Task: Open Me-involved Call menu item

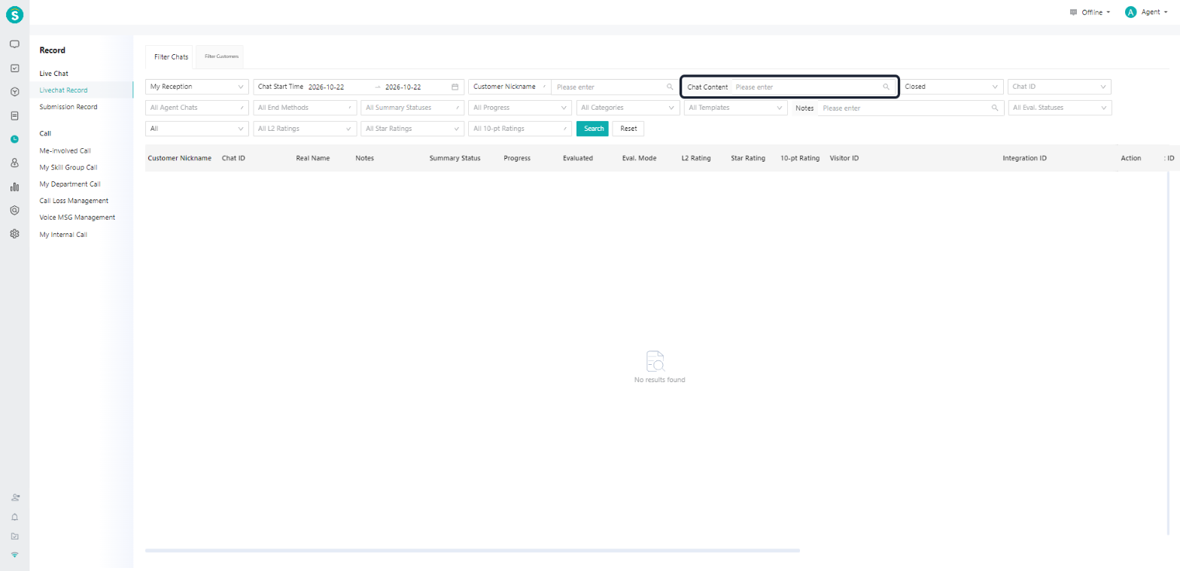Action: pyautogui.click(x=65, y=150)
